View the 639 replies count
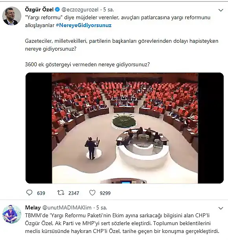The width and height of the screenshot is (228, 240). point(41,193)
